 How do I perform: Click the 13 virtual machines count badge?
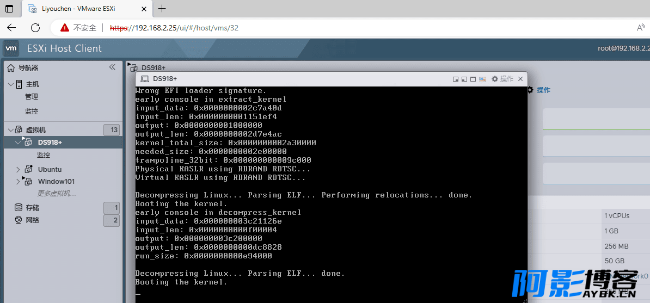click(x=112, y=129)
